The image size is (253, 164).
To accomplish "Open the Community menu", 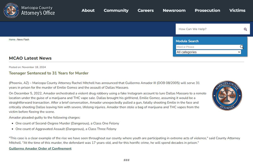I will (x=116, y=10).
